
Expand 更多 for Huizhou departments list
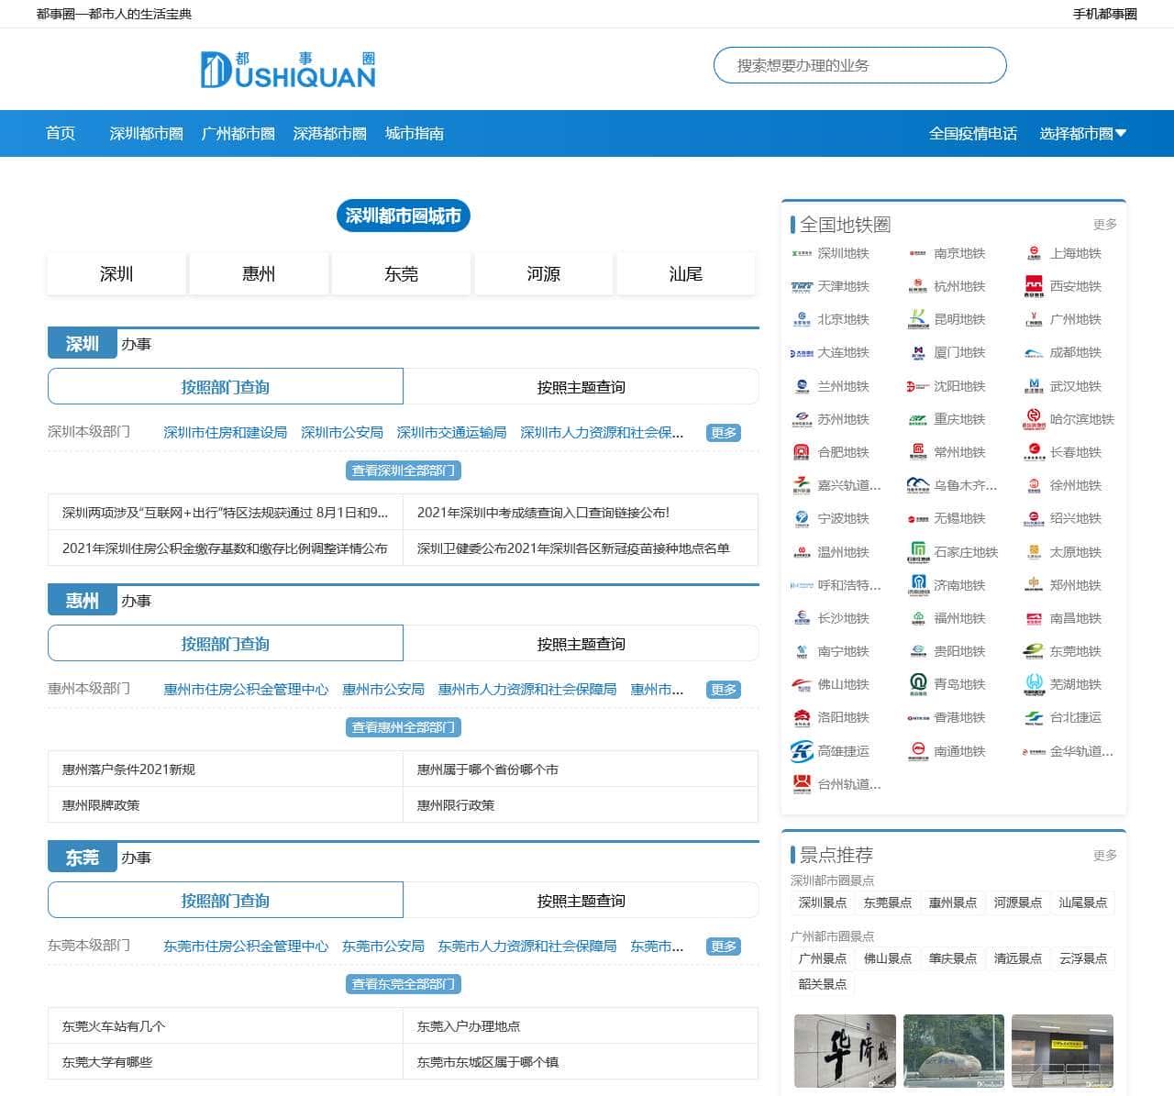(x=724, y=690)
